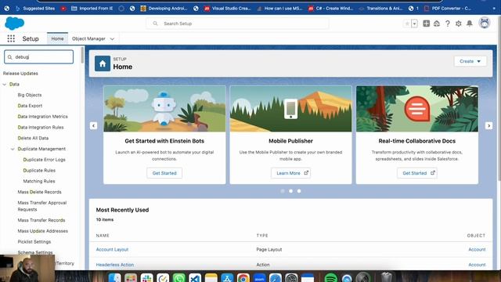Click the Salesforce cloud logo
This screenshot has width=501, height=282.
pyautogui.click(x=14, y=23)
